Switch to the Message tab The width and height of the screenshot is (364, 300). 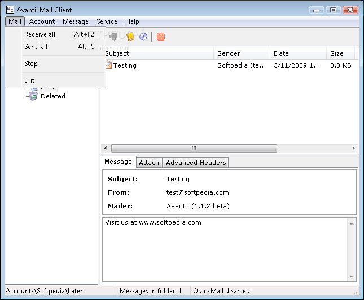click(x=118, y=162)
